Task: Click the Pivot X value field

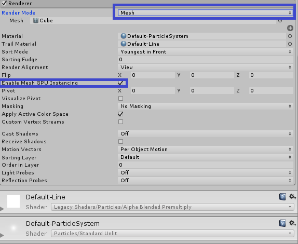Action: click(153, 91)
